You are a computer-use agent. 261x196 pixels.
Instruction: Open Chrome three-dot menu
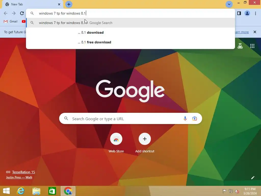click(255, 13)
